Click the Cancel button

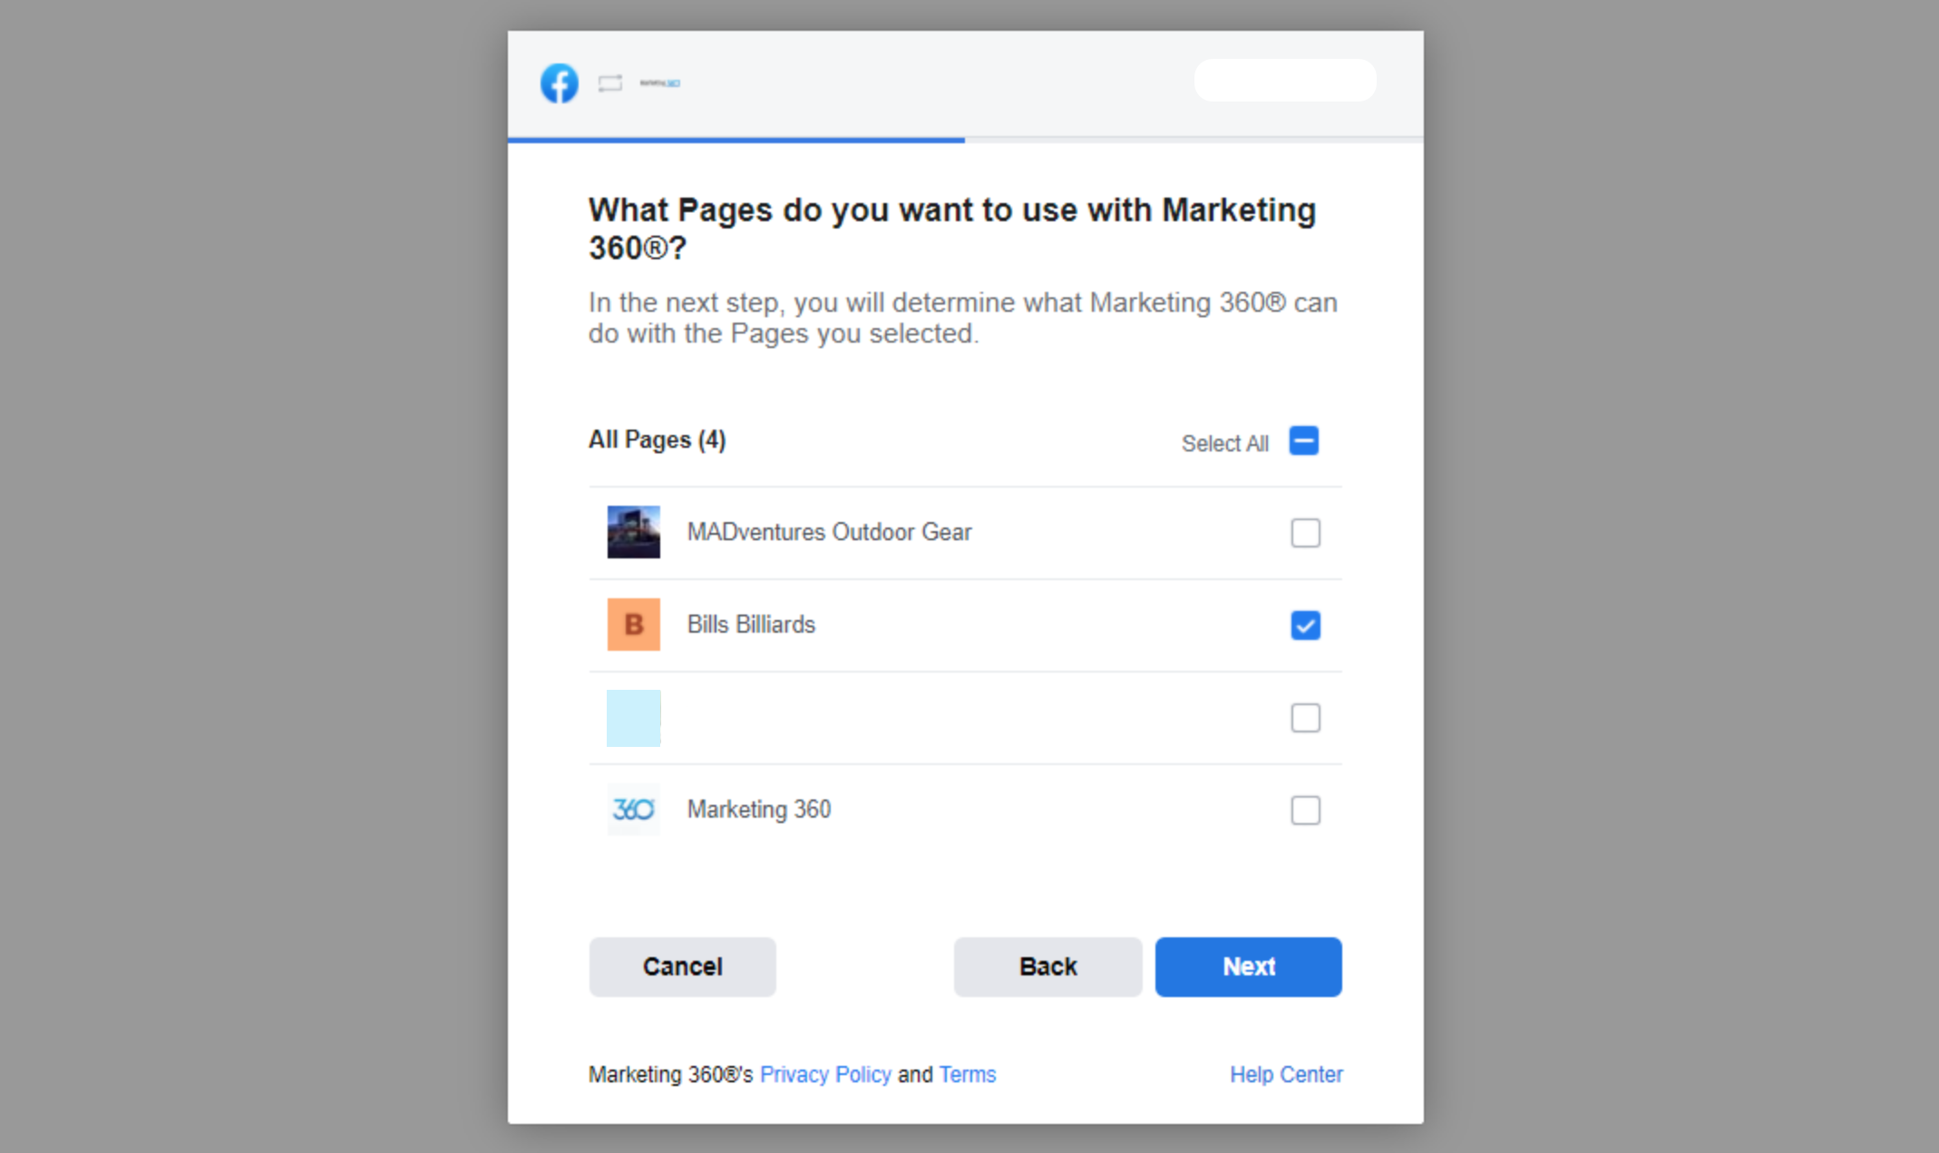[682, 967]
